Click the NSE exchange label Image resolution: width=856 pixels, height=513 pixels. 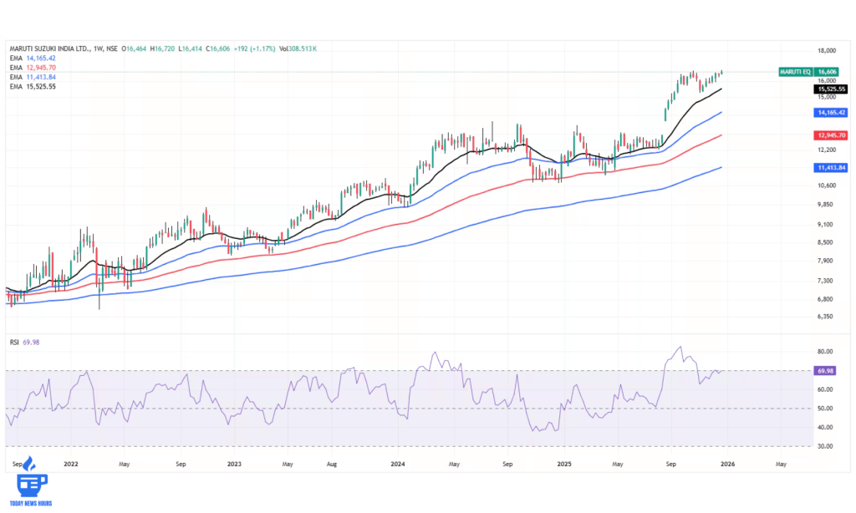click(x=111, y=49)
